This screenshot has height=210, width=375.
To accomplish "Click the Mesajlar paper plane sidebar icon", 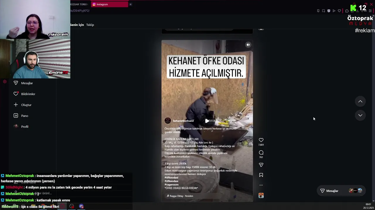I will coord(16,83).
